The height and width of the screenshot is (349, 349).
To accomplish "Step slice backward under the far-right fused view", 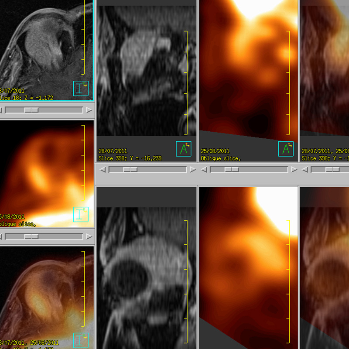I will [305, 170].
